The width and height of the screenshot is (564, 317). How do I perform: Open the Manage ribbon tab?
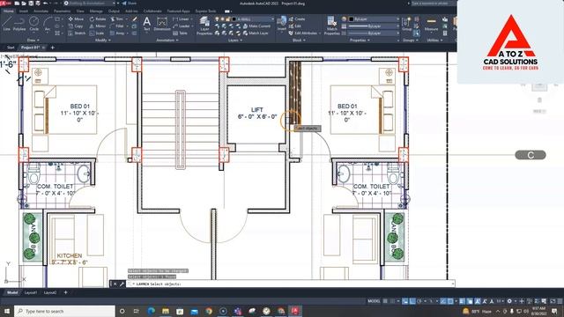[96, 11]
